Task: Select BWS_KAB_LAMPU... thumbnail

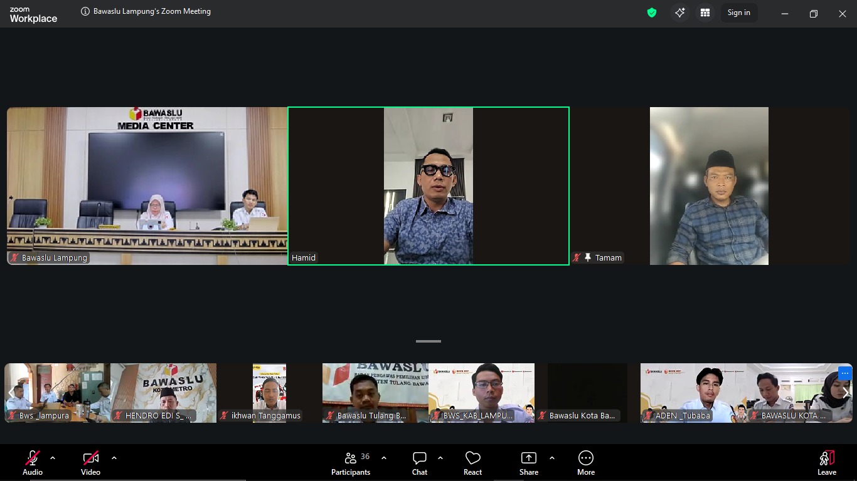Action: [x=481, y=393]
